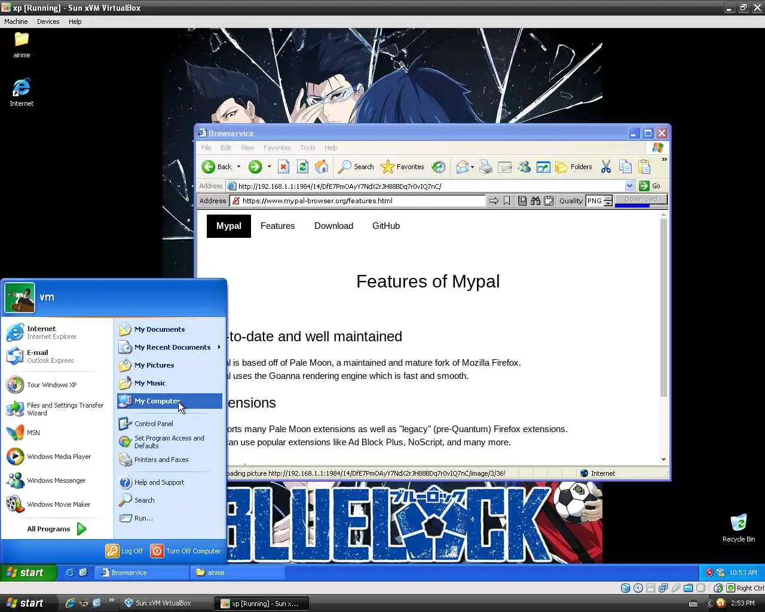Click the Print icon

pyautogui.click(x=486, y=167)
